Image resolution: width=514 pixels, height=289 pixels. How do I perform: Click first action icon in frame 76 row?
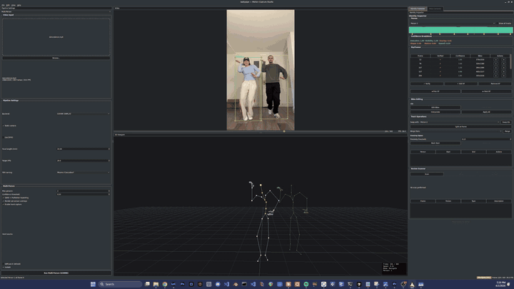click(x=495, y=64)
